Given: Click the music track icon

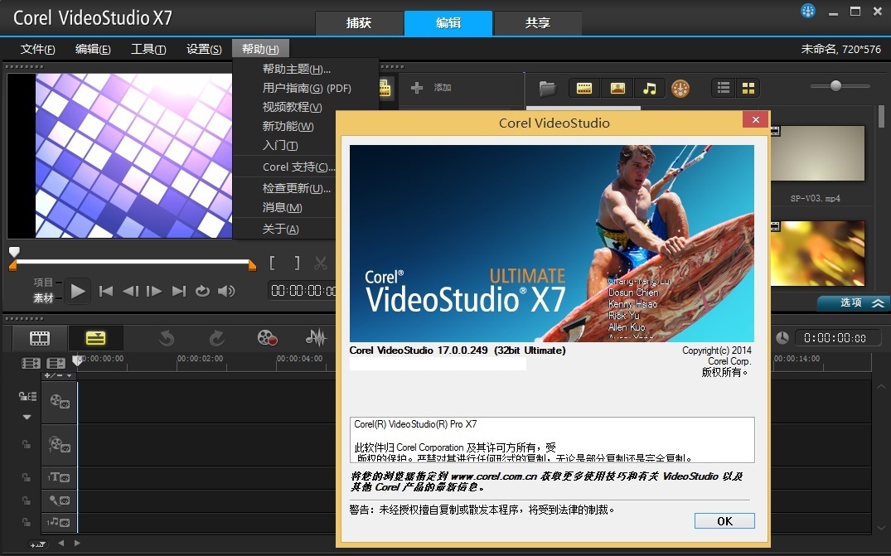Looking at the screenshot, I should click(x=59, y=521).
